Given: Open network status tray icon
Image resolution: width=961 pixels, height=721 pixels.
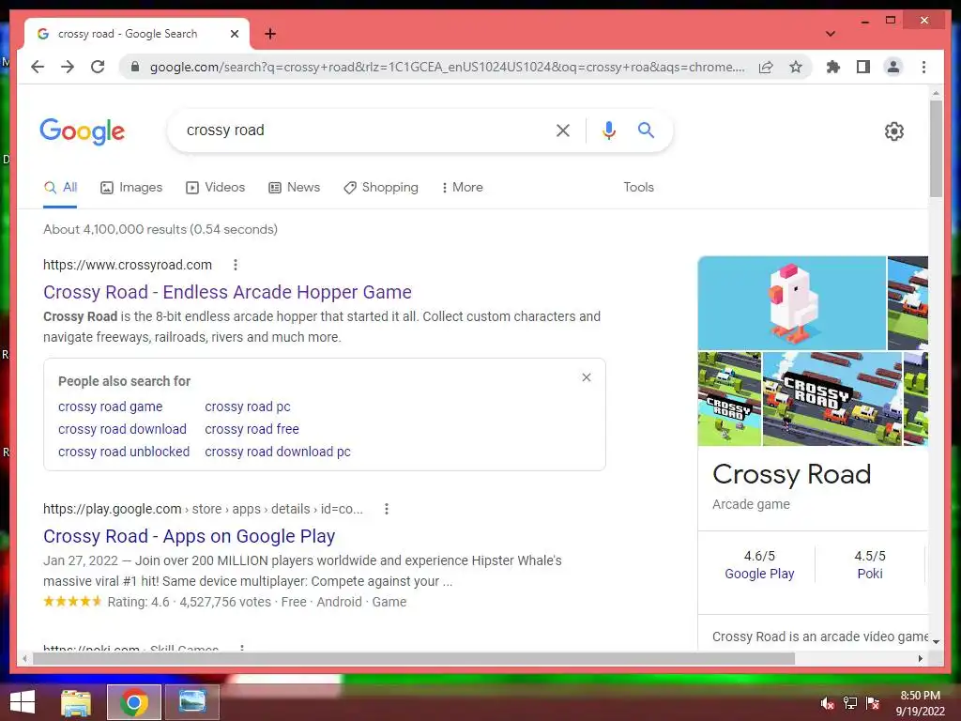Looking at the screenshot, I should click(x=850, y=703).
